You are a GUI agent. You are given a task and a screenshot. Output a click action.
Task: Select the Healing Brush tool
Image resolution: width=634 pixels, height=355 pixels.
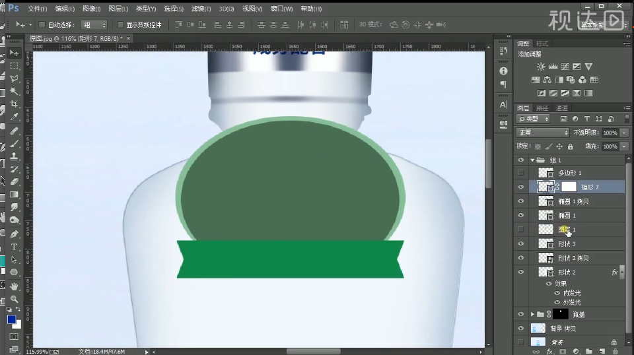click(x=14, y=131)
